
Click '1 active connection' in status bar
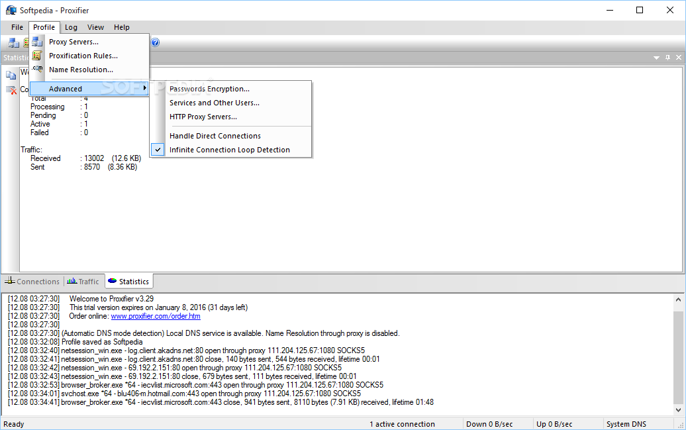pyautogui.click(x=402, y=424)
